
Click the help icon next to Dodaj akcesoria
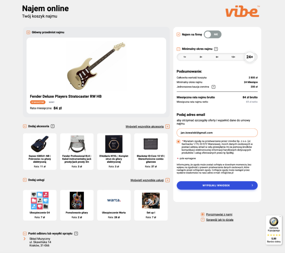53,126
